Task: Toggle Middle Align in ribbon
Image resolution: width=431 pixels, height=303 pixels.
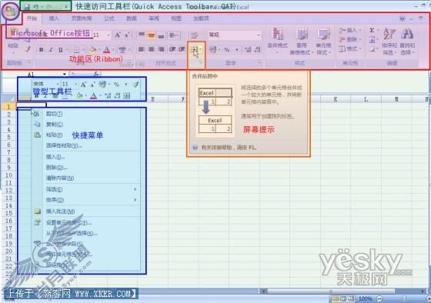Action: [151, 35]
